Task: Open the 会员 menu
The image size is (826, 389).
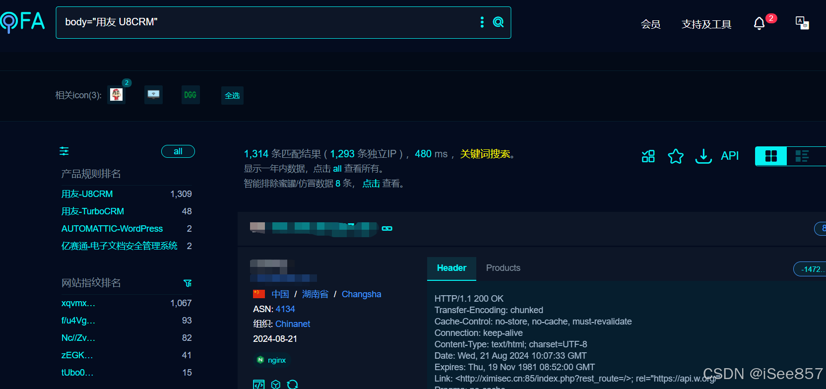Action: click(x=650, y=24)
